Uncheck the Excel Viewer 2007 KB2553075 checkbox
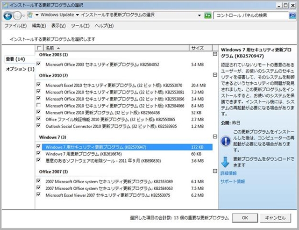The width and height of the screenshot is (299, 230). (38, 194)
